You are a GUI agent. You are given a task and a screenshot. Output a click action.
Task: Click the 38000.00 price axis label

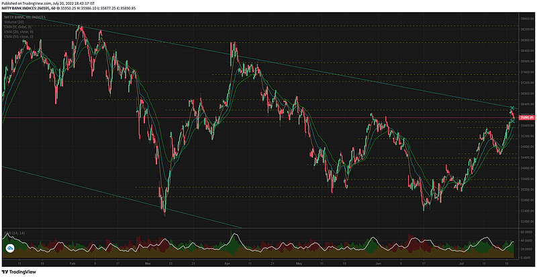coord(527,62)
